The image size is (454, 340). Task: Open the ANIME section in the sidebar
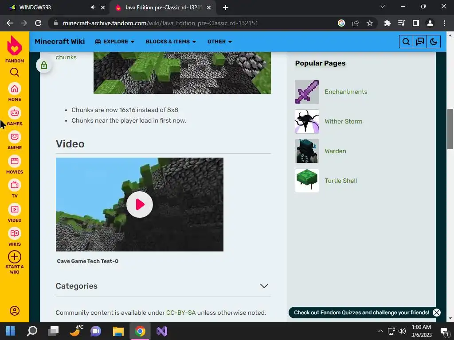(x=15, y=140)
